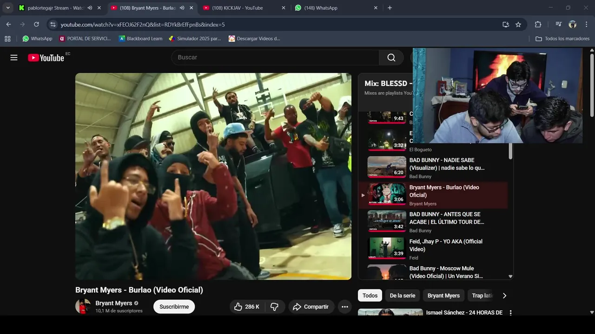Open Ismael Sánchez - 24 HORAS DE video
Image resolution: width=595 pixels, height=334 pixels.
(464, 313)
